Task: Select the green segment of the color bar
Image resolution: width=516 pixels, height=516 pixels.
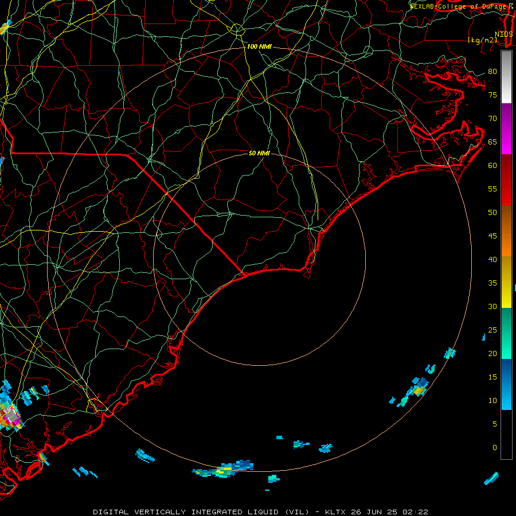Action: (506, 333)
